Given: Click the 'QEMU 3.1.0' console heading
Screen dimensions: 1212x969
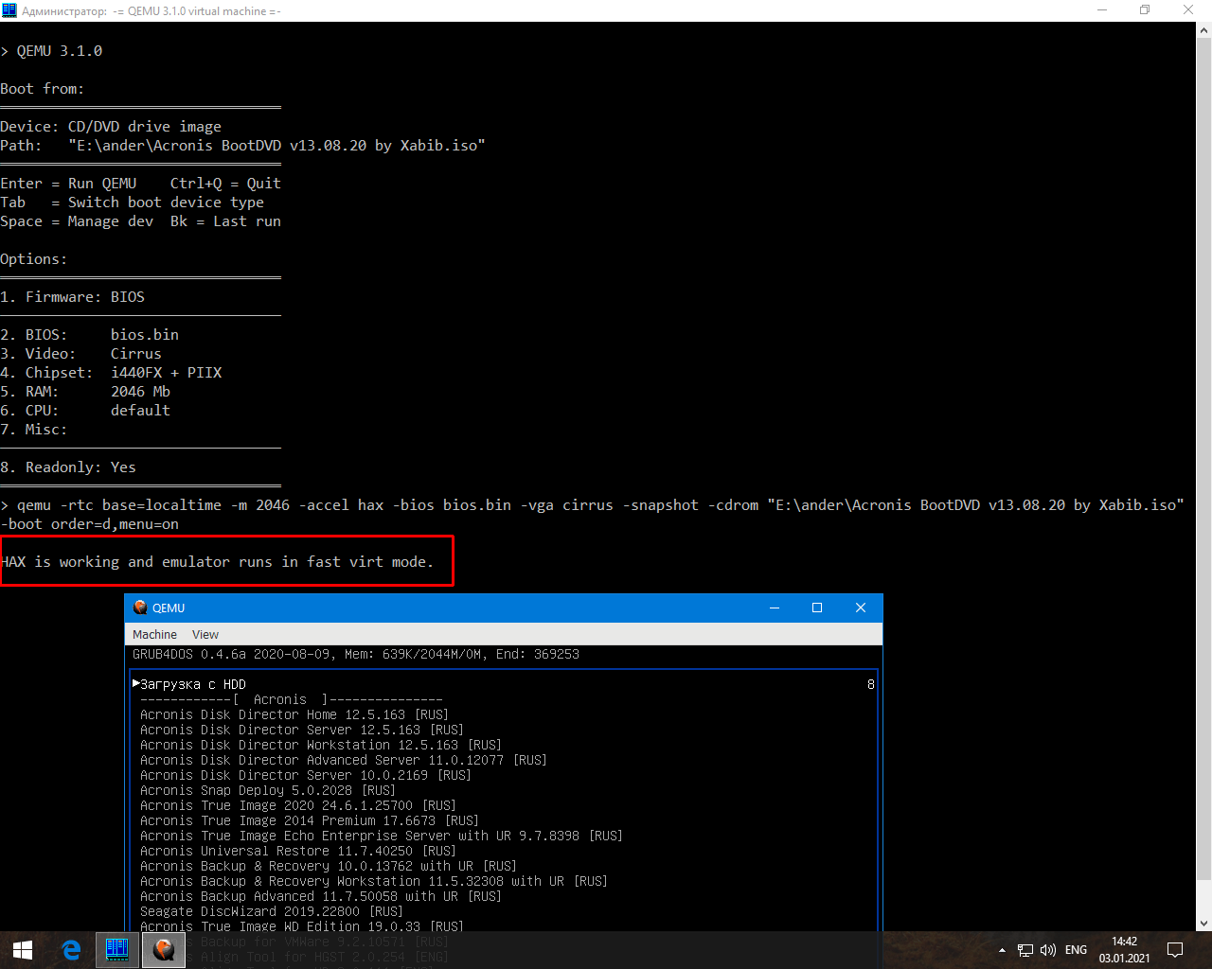Looking at the screenshot, I should click(x=60, y=51).
